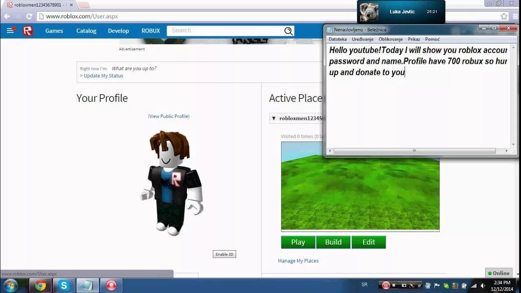
Task: Open the power plug tray icon
Action: point(464,285)
